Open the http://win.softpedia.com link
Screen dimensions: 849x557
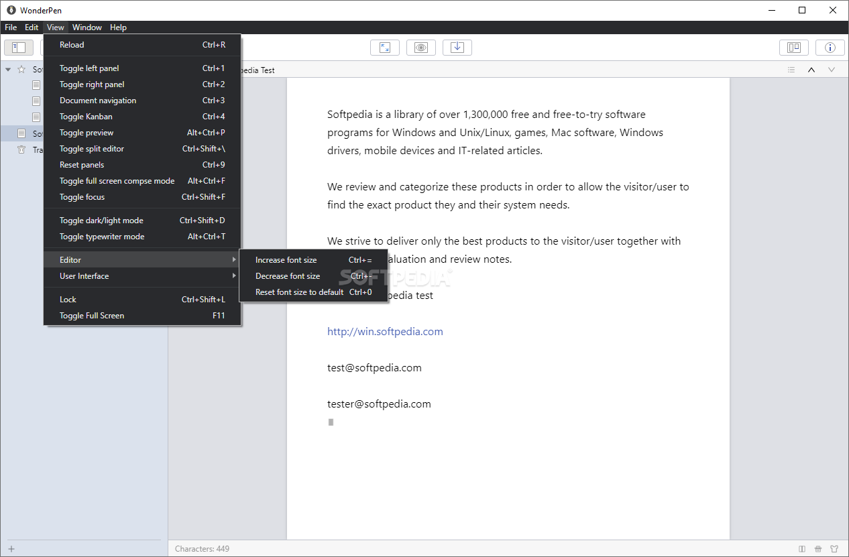pyautogui.click(x=385, y=332)
